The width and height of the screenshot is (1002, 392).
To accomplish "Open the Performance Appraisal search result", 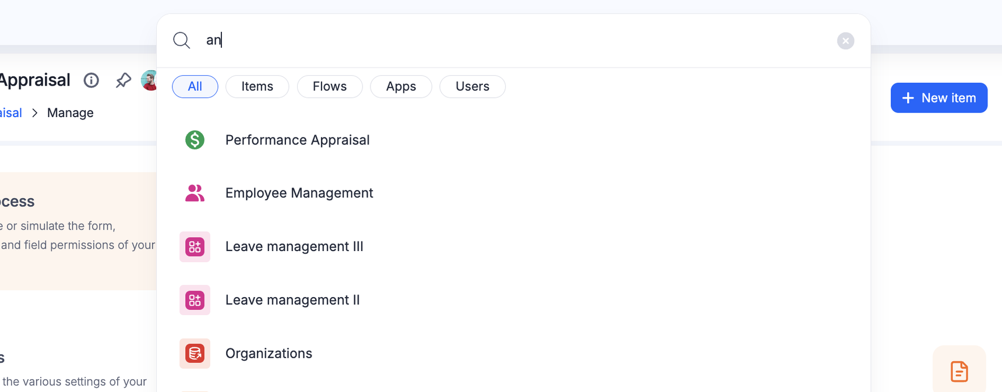I will 297,140.
